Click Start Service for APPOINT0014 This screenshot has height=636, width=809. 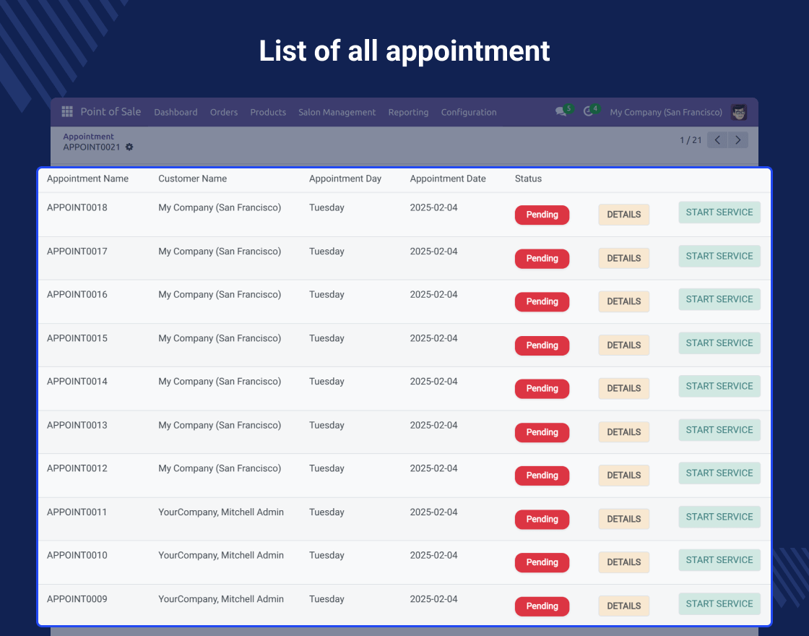click(x=719, y=386)
